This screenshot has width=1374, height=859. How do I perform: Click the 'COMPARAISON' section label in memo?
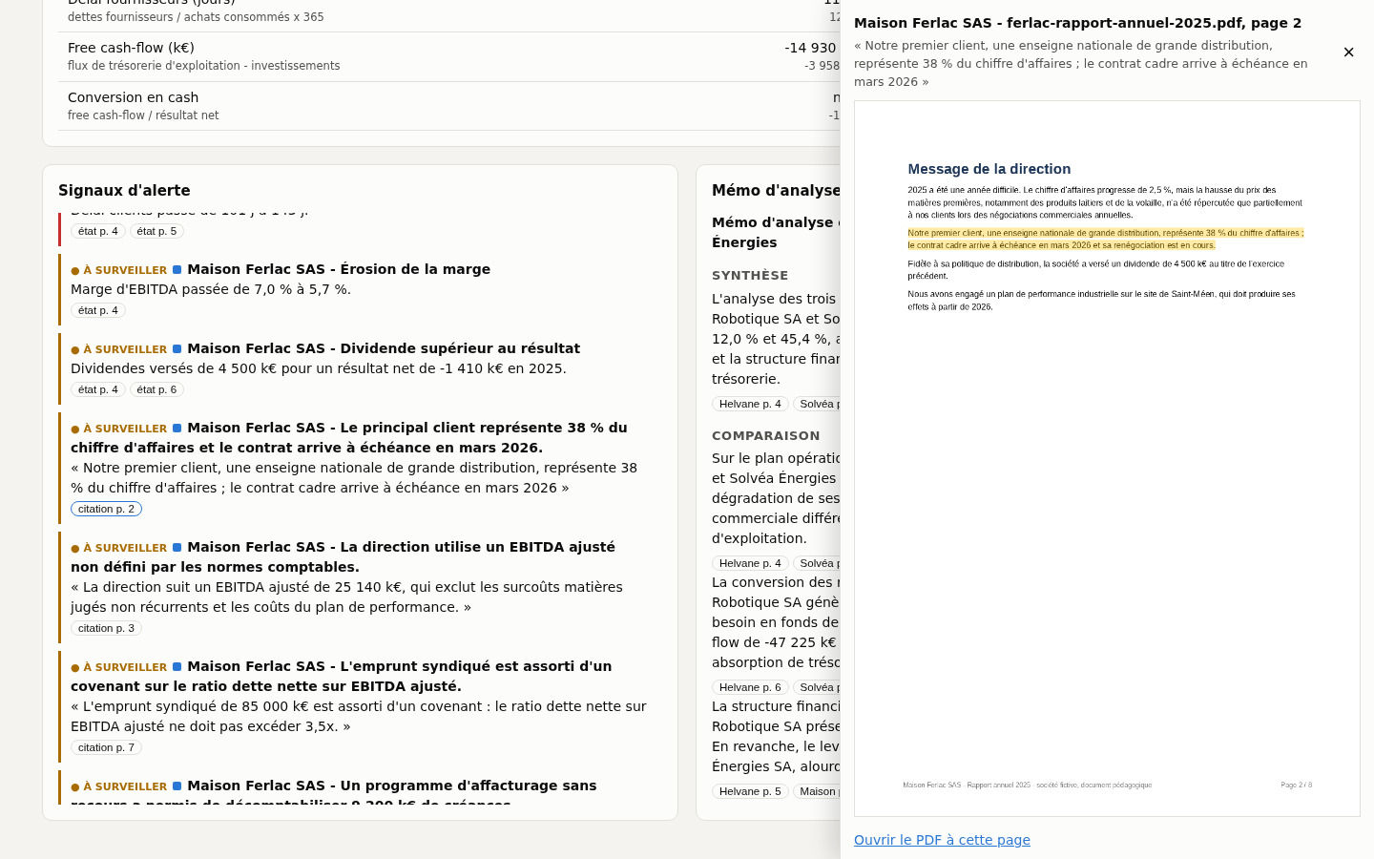pos(765,436)
